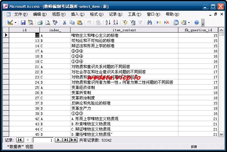
Task: Add a new record via toolbar icon
Action: pos(159,22)
